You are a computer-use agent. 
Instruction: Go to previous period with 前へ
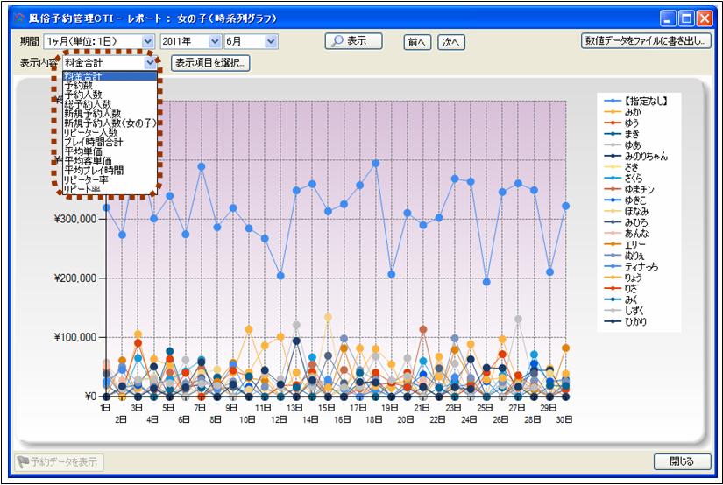(x=417, y=42)
